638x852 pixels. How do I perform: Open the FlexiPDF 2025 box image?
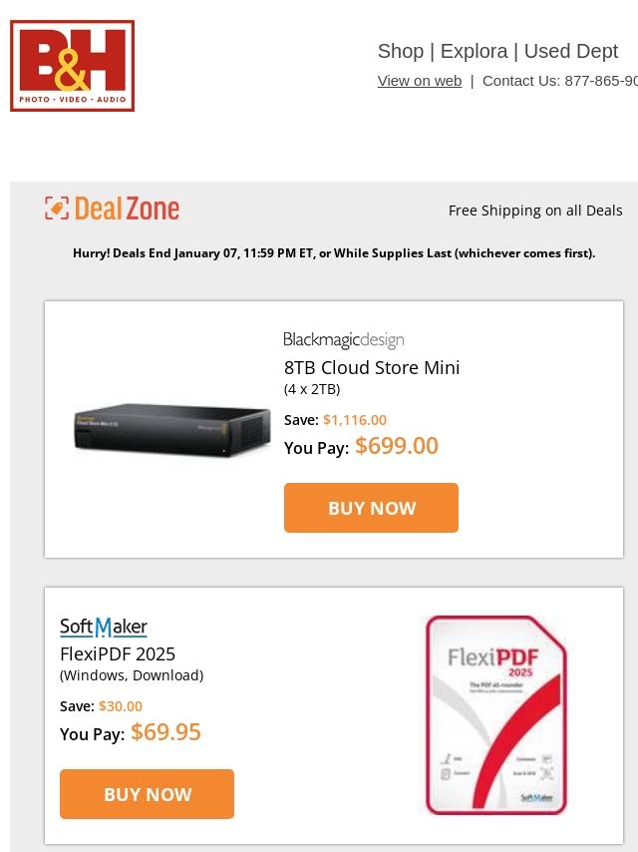[x=495, y=715]
